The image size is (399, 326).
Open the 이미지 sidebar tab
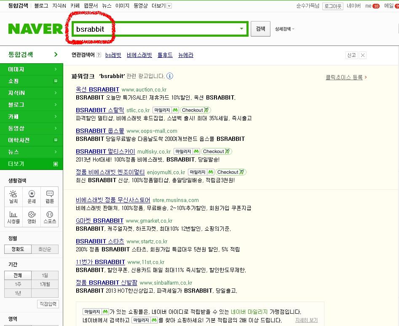click(32, 69)
